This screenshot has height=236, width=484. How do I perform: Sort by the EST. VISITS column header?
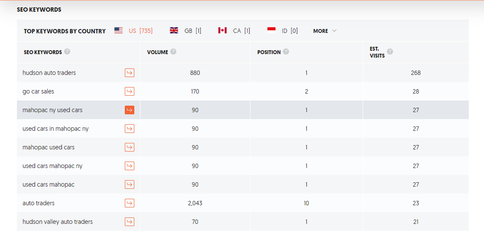point(377,52)
